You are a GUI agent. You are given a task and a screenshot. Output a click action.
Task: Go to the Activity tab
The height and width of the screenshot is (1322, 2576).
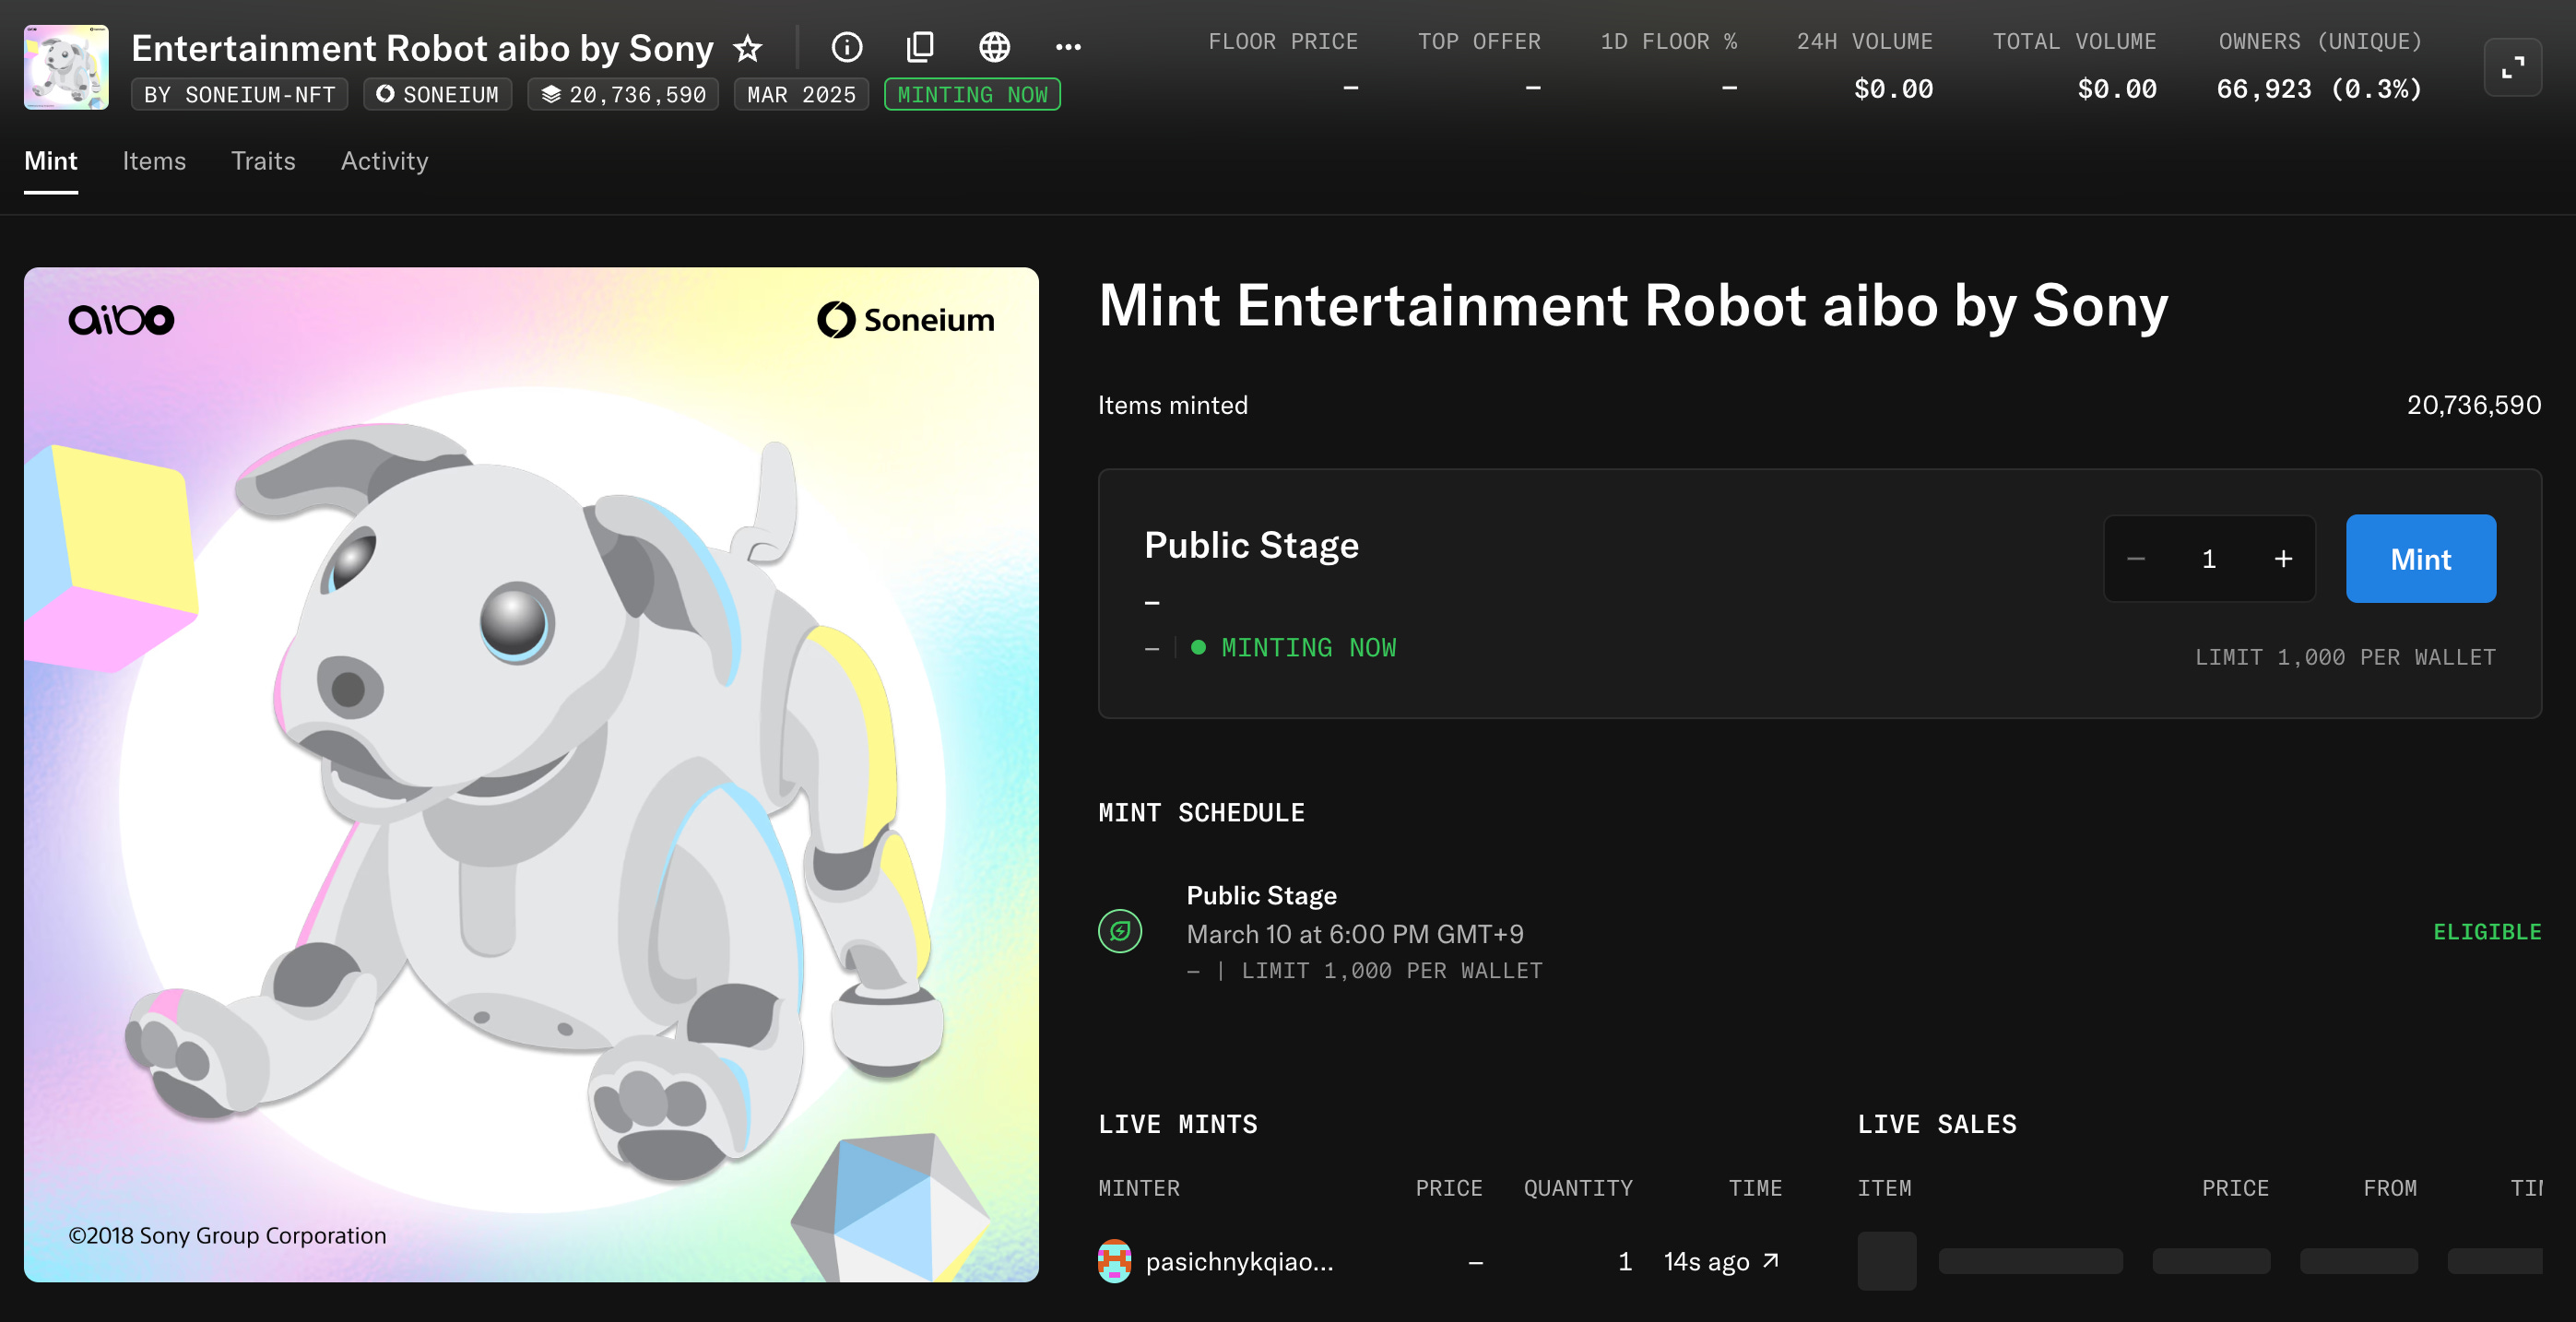(x=384, y=161)
